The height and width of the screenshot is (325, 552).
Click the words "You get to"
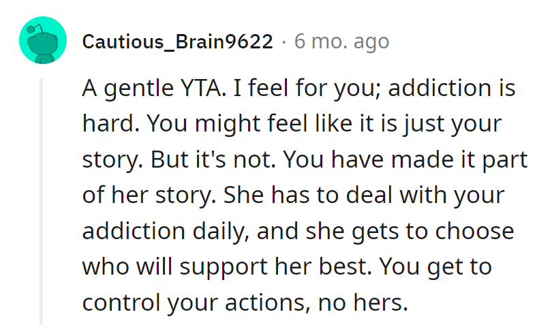pos(435,266)
